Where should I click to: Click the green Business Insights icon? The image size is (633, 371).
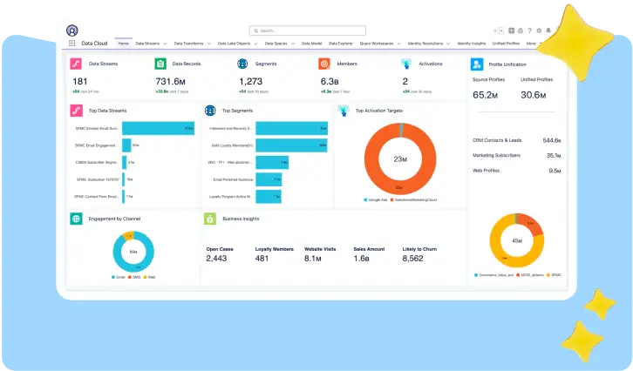click(x=210, y=219)
